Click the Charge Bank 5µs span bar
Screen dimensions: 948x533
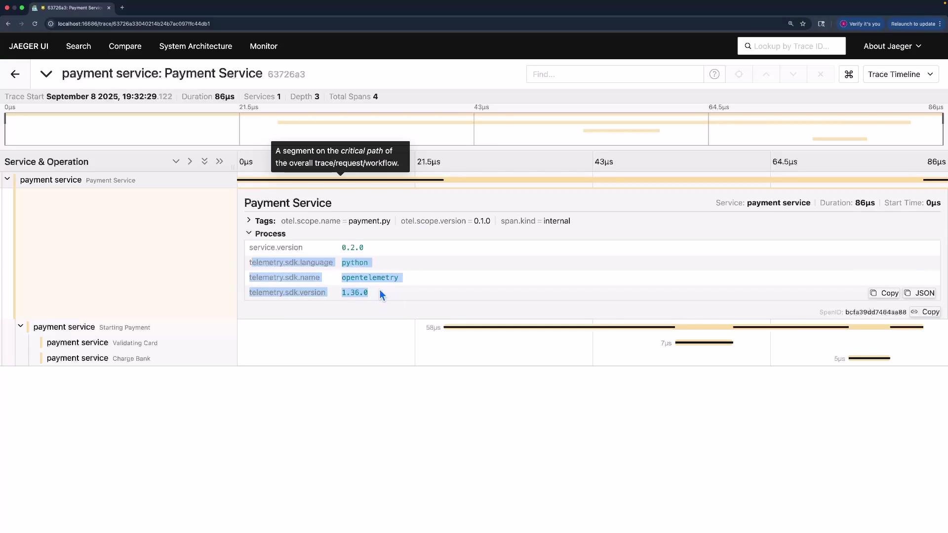[869, 358]
